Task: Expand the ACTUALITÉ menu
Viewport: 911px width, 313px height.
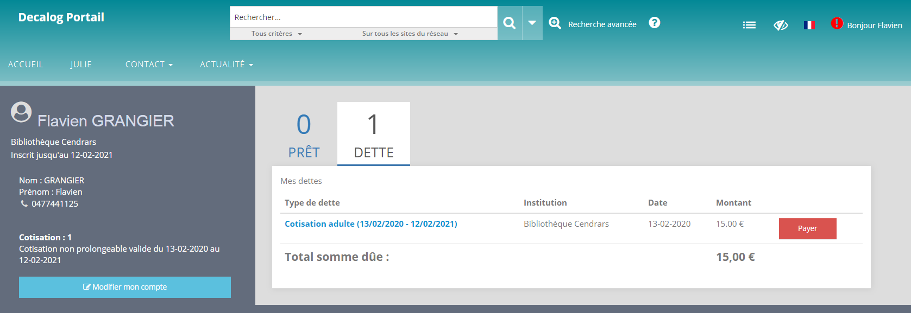Action: pyautogui.click(x=227, y=65)
